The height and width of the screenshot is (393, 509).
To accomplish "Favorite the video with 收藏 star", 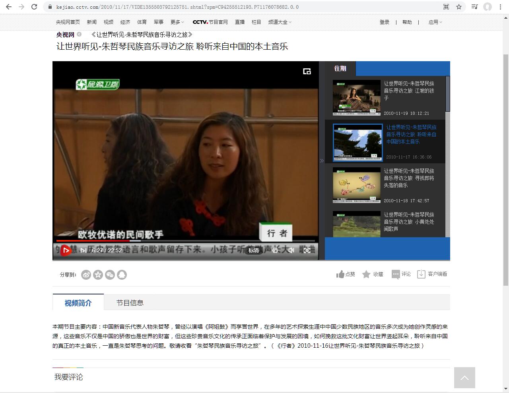I will (373, 274).
